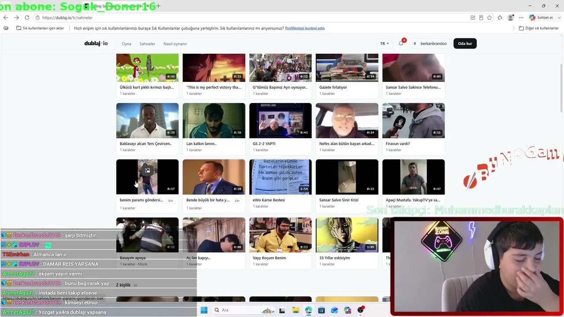Open the Firavun vardı? scene thumbnail
The width and height of the screenshot is (564, 317).
coord(413,121)
